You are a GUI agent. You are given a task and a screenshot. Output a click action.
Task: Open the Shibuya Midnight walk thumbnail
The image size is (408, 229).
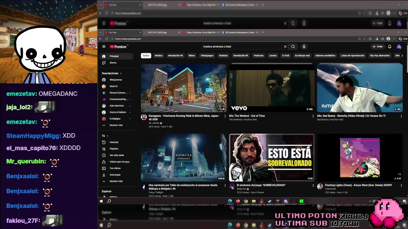(184, 157)
